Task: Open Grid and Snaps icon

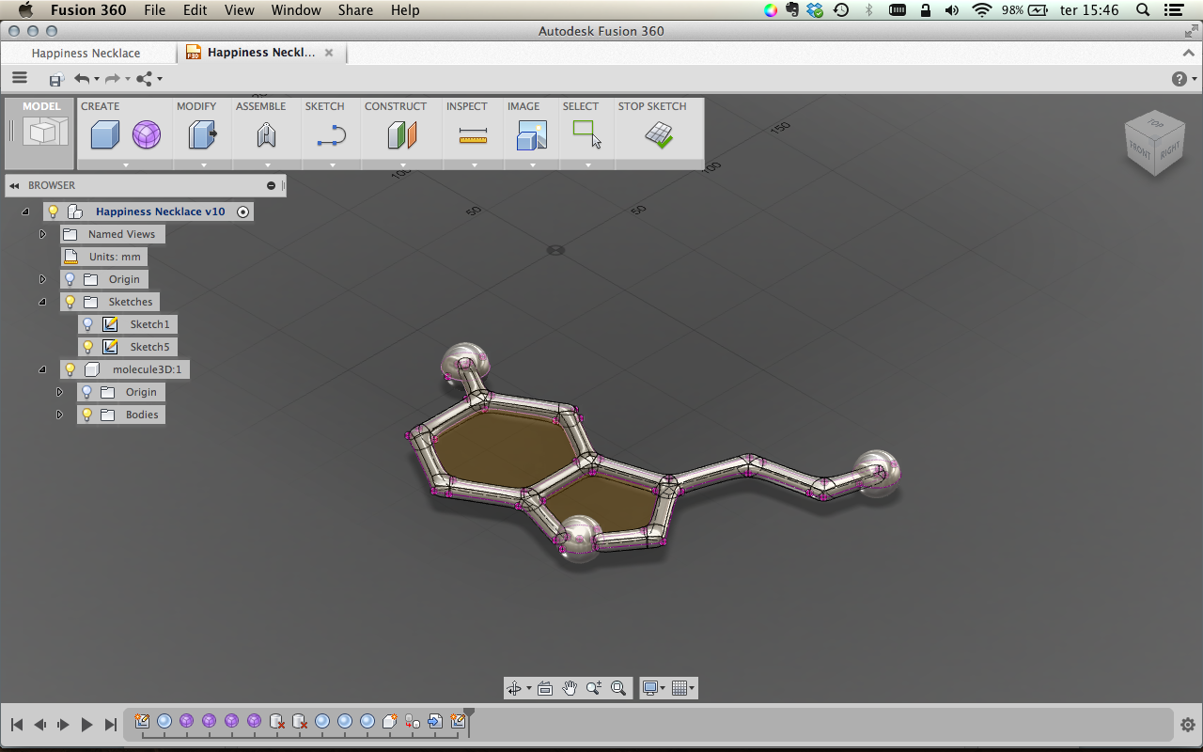Action: 680,688
